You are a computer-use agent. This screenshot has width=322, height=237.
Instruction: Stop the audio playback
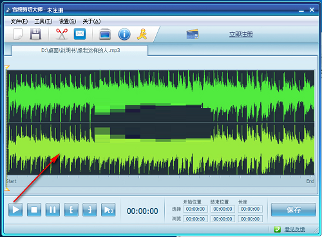point(34,210)
